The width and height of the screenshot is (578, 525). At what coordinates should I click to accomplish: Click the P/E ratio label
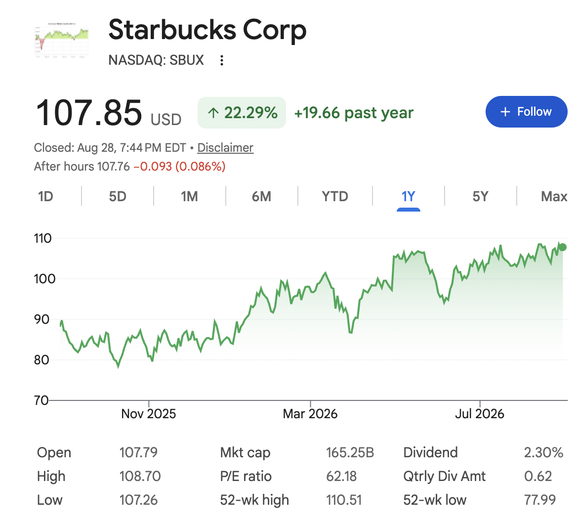246,476
